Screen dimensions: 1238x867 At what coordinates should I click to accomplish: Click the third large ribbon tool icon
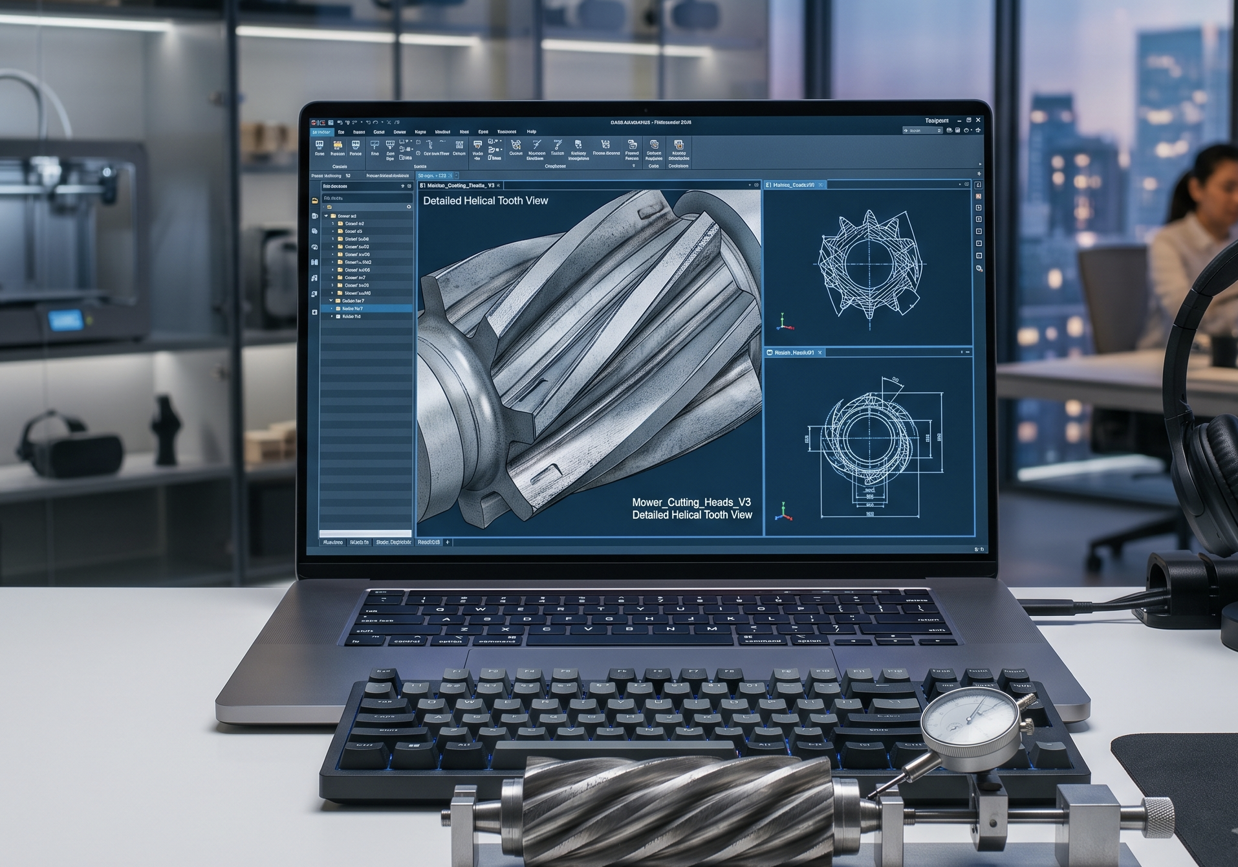coord(355,145)
